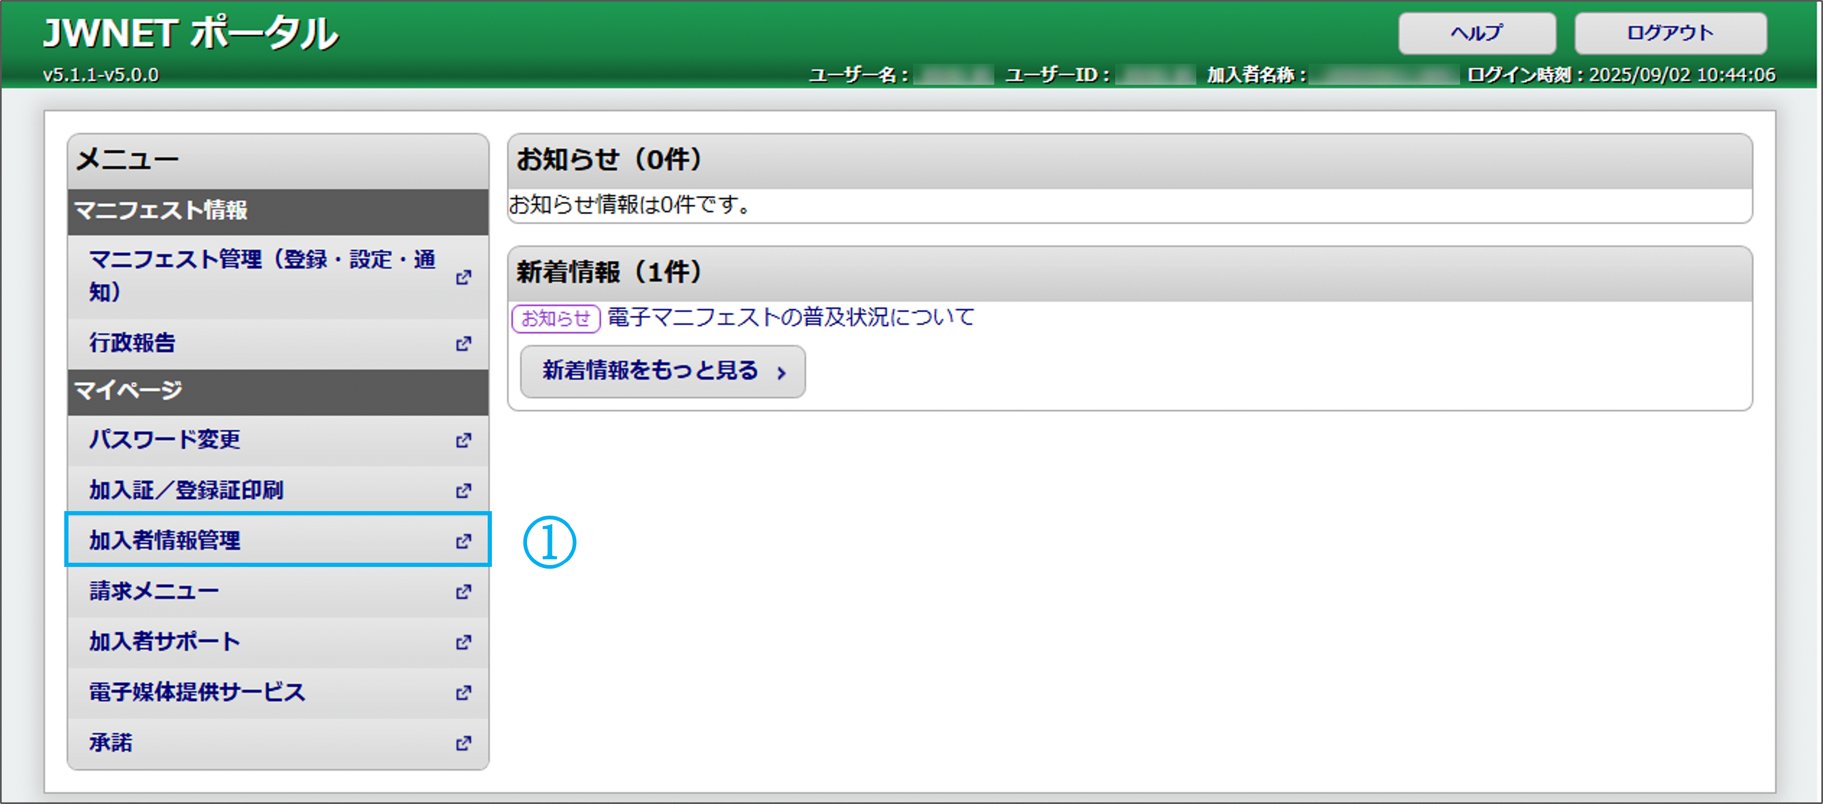The width and height of the screenshot is (1823, 804).
Task: Open 行政報告 menu item
Action: (132, 343)
